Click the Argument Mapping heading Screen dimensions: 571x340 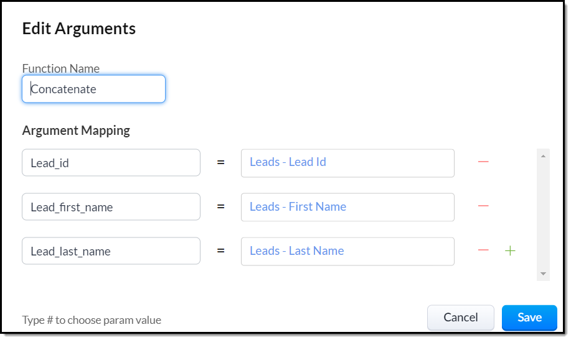click(x=76, y=131)
